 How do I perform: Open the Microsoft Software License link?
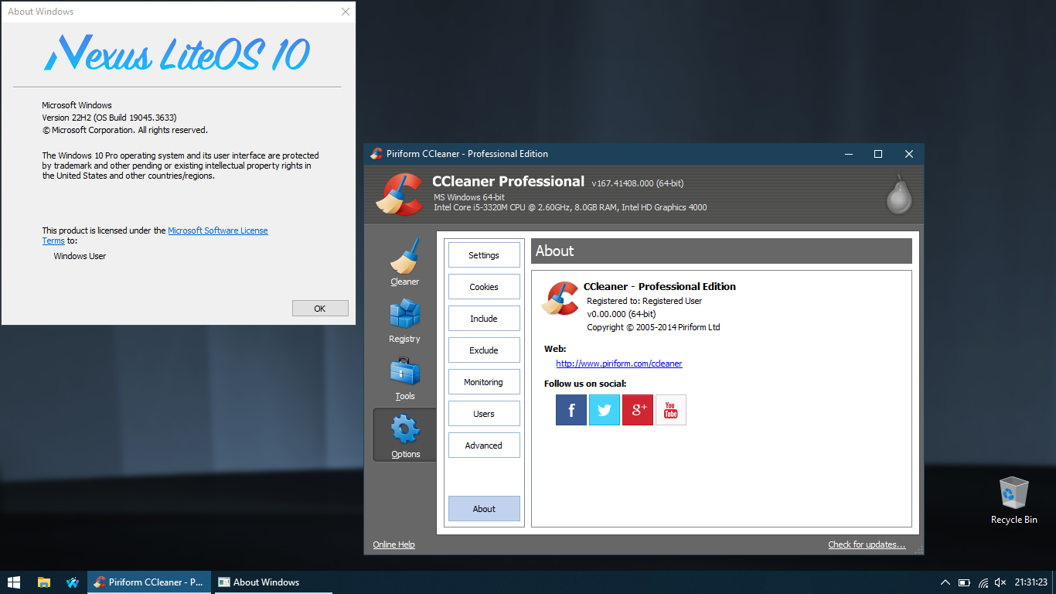pos(217,230)
